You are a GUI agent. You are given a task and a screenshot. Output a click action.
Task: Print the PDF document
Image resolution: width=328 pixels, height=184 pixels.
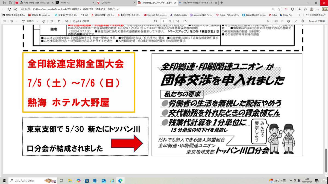(276, 21)
